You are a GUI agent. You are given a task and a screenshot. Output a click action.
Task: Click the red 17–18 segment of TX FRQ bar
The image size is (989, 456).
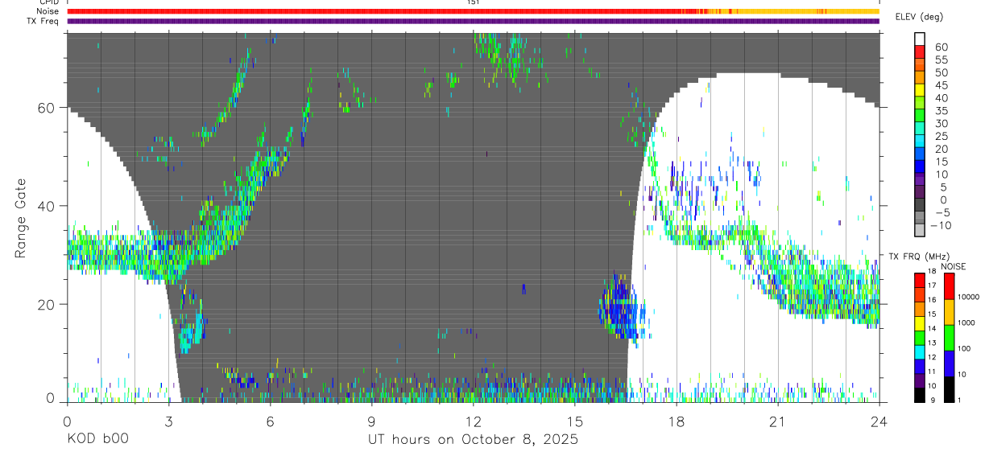[919, 281]
